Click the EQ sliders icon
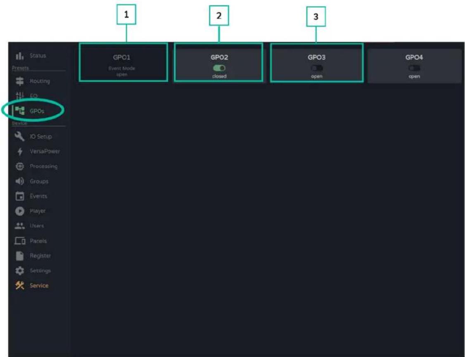This screenshot has height=357, width=465. click(x=19, y=96)
